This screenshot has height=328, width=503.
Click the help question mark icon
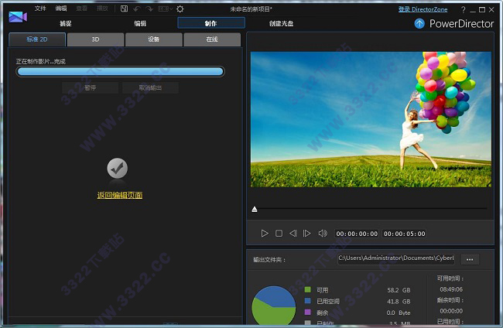click(463, 9)
